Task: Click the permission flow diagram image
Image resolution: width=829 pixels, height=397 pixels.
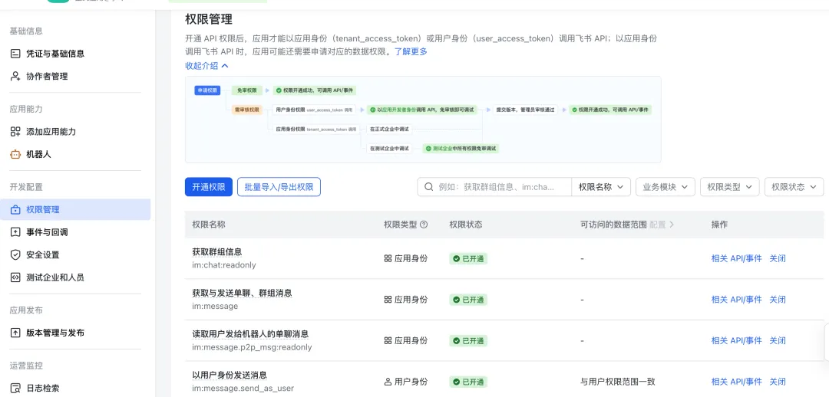Action: [423, 120]
